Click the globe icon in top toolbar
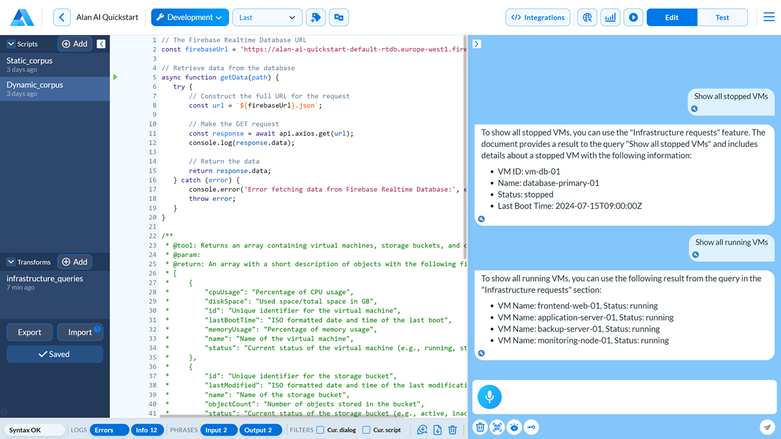The height and width of the screenshot is (439, 781). click(x=587, y=18)
